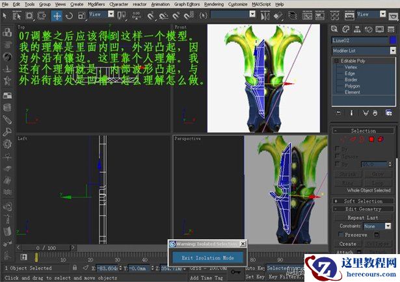Switch to the Modify command panel
The image size is (400, 282).
click(345, 29)
